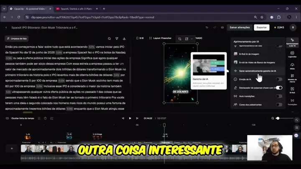Click Salvar alterações button

tap(240, 28)
